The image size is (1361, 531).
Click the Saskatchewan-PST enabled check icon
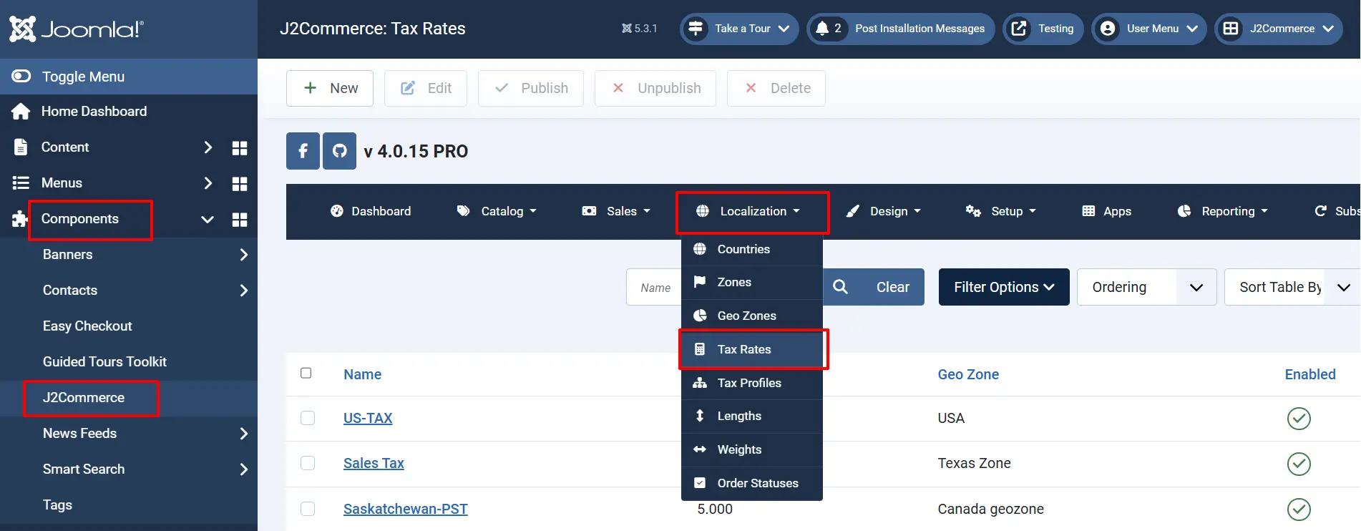pos(1299,510)
